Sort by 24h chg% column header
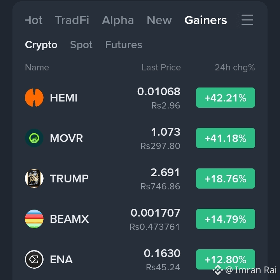 [234, 68]
